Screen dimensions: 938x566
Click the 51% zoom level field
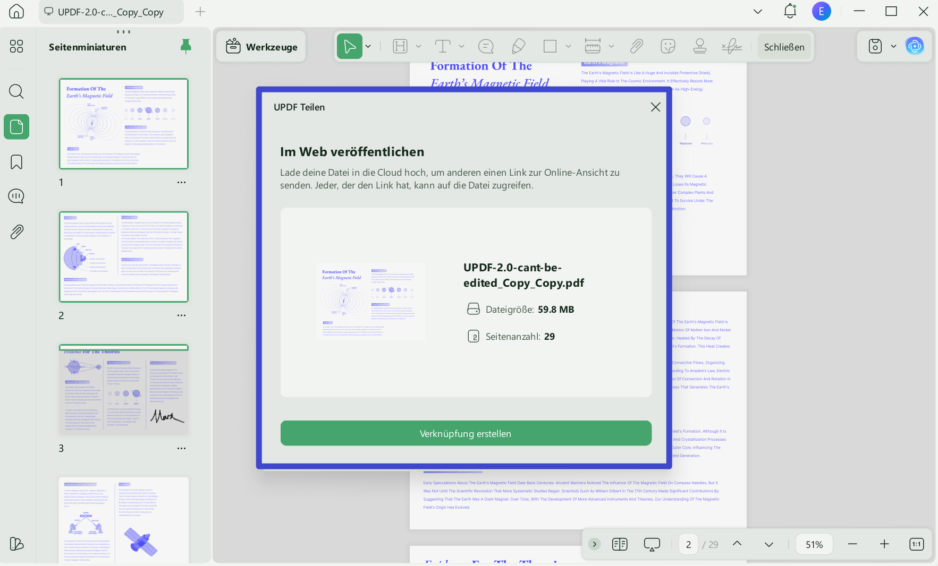point(814,544)
